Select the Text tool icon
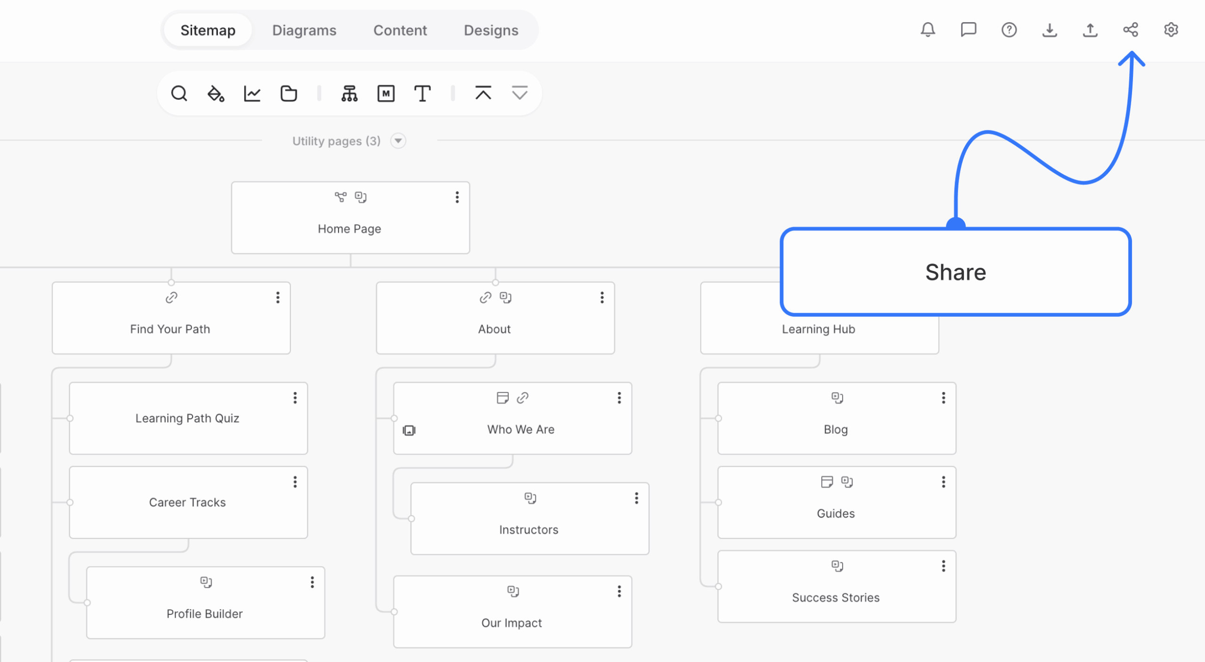This screenshot has width=1205, height=662. pos(422,93)
